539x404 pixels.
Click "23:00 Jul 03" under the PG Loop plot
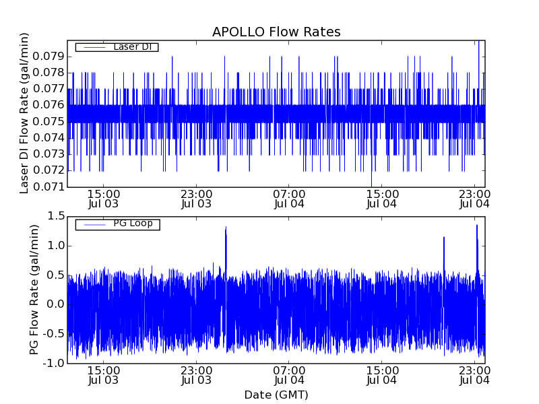196,375
